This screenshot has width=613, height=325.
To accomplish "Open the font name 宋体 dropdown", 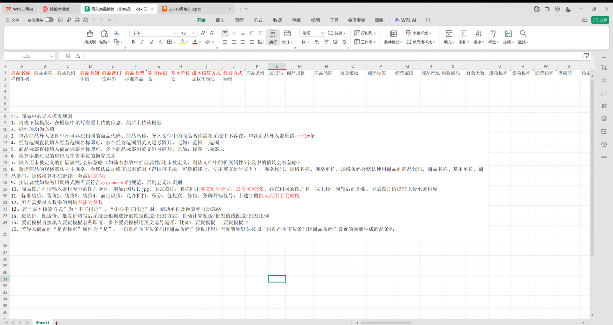I will point(175,33).
